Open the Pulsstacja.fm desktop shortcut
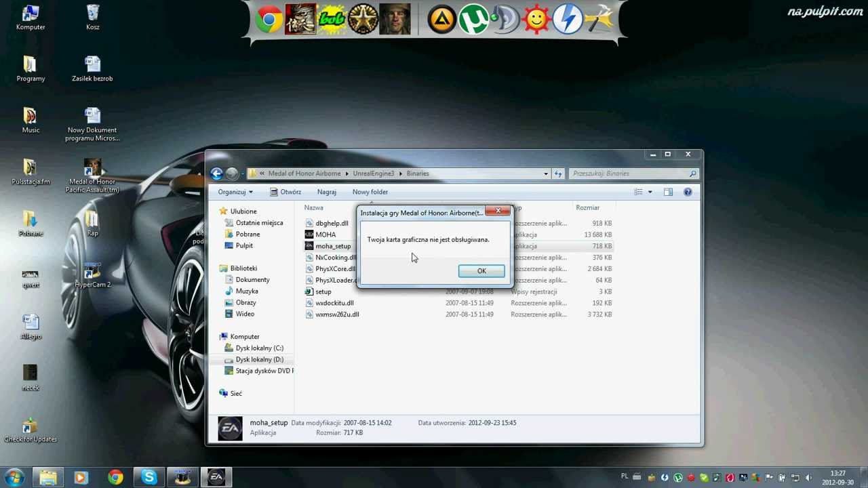This screenshot has height=488, width=868. pyautogui.click(x=31, y=172)
